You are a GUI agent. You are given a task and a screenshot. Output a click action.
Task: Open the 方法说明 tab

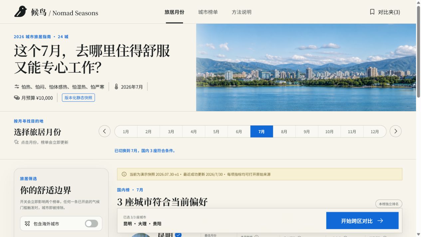[x=242, y=12]
